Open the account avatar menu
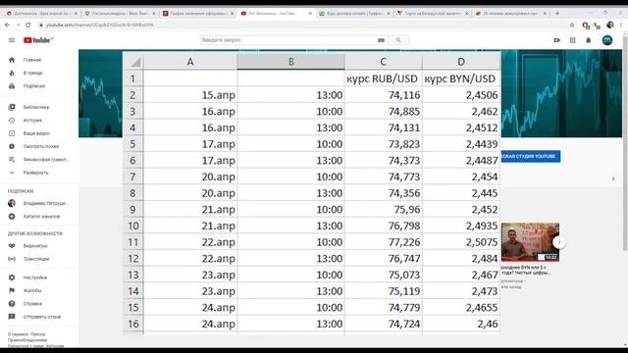The width and height of the screenshot is (628, 353). click(x=607, y=40)
